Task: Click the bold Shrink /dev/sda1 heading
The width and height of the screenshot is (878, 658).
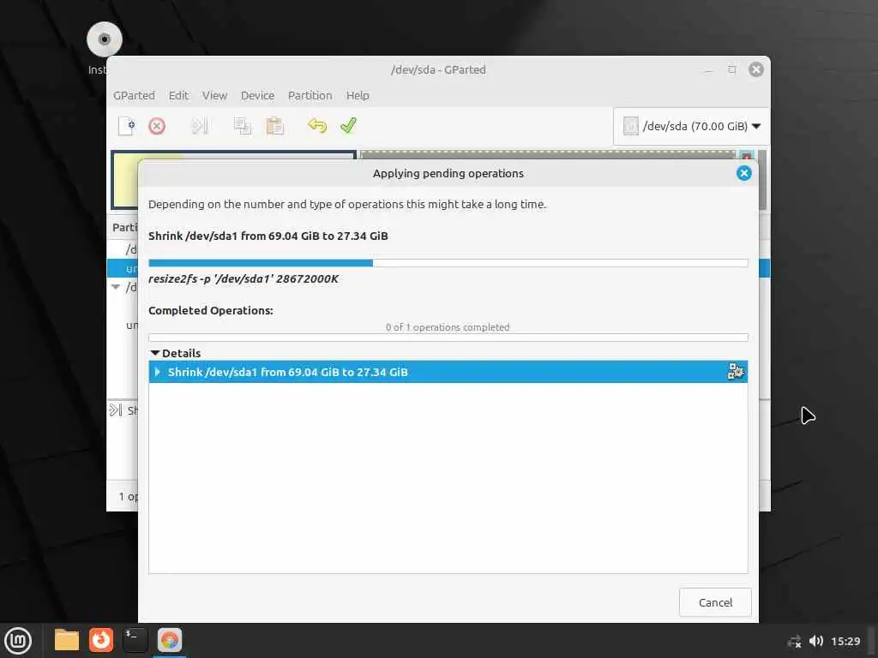Action: [x=268, y=236]
